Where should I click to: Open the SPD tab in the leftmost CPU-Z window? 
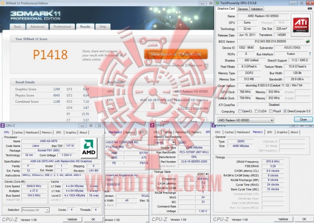(x=58, y=132)
